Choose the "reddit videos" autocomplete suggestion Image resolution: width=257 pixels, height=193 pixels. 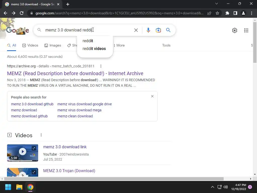[x=95, y=49]
